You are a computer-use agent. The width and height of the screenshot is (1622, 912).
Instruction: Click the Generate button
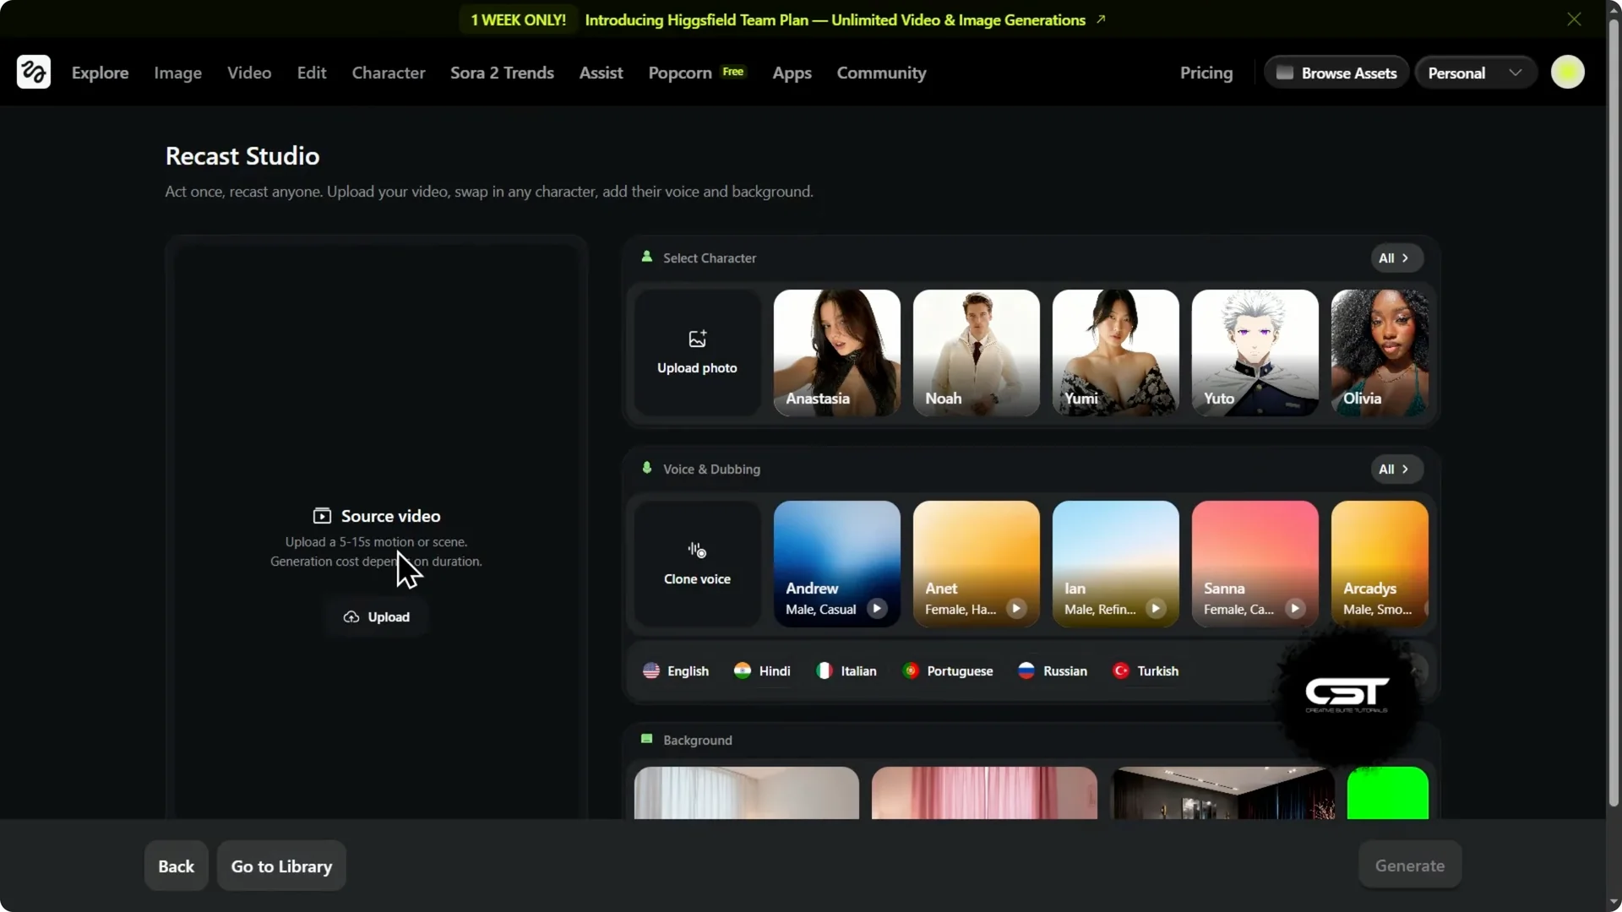click(1409, 865)
